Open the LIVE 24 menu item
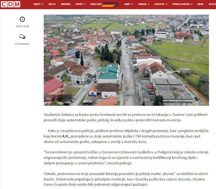 (52, 4)
